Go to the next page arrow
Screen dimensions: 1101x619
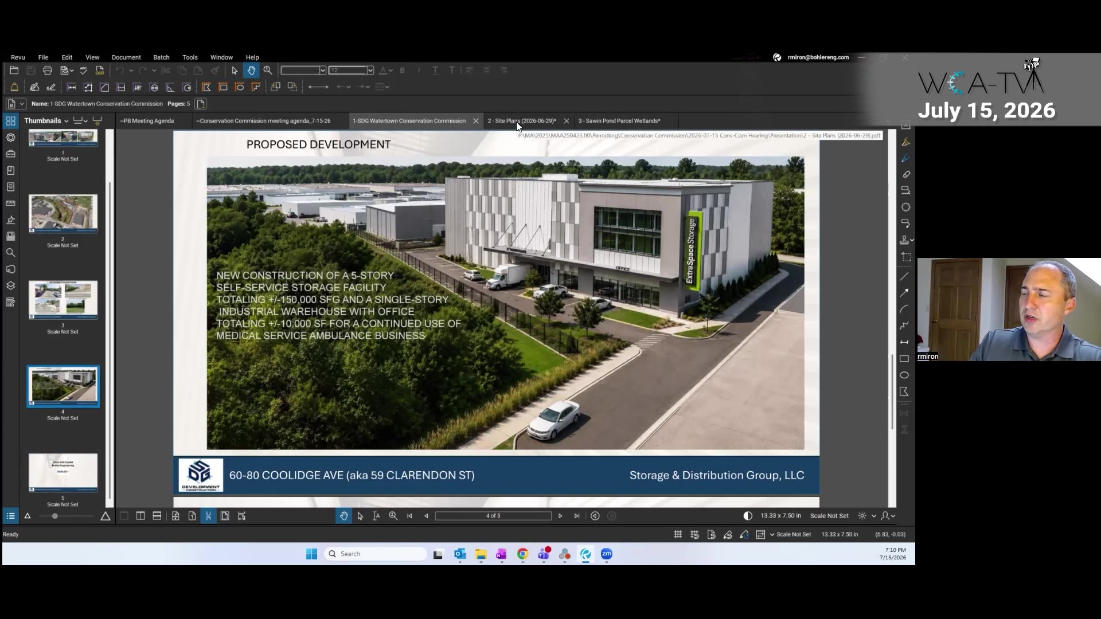pyautogui.click(x=560, y=516)
